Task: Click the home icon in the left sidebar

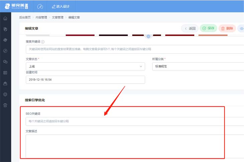Action: pyautogui.click(x=5, y=18)
